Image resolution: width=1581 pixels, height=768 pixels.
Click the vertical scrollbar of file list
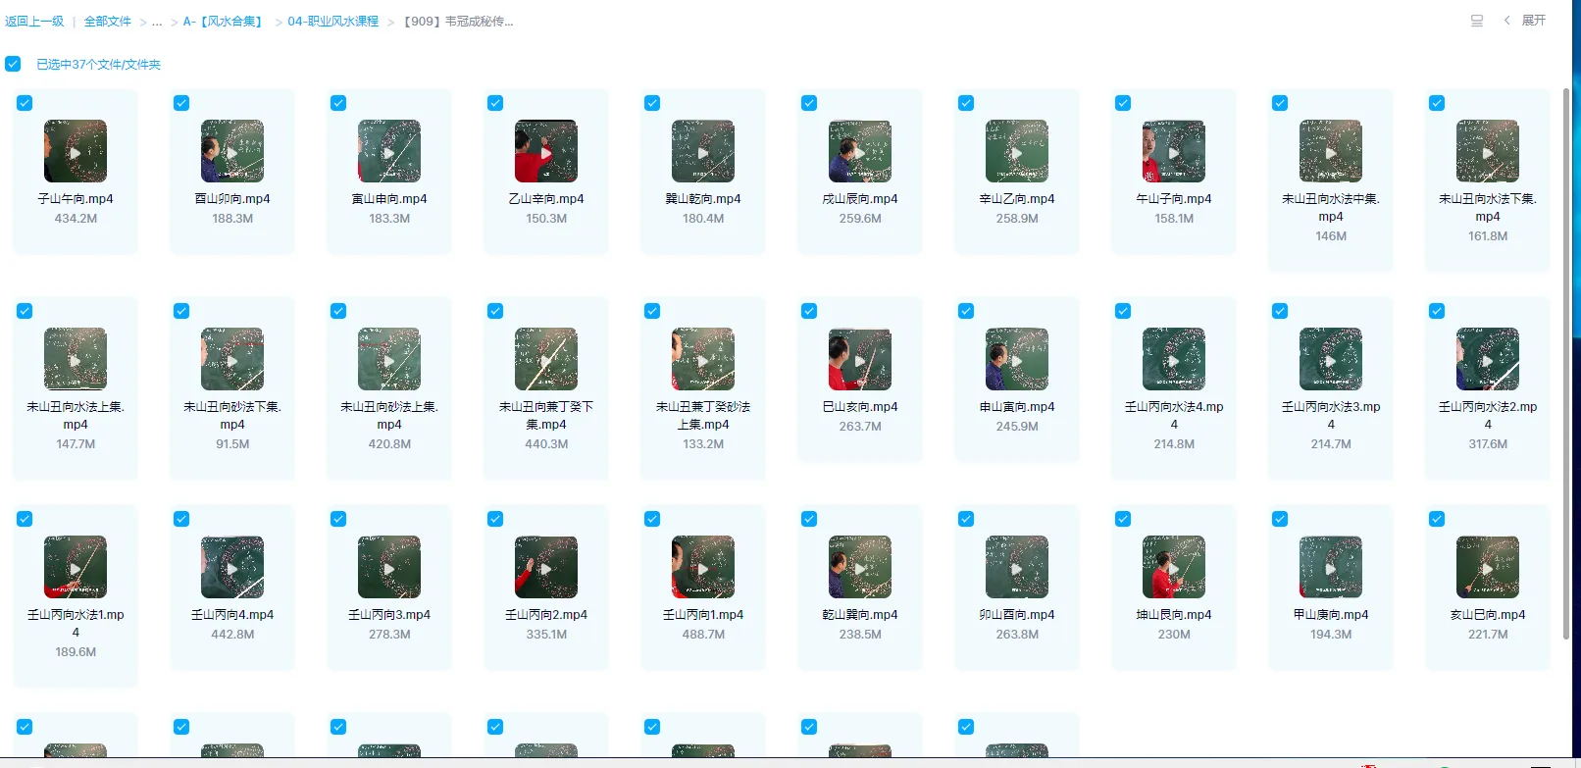coord(1566,363)
